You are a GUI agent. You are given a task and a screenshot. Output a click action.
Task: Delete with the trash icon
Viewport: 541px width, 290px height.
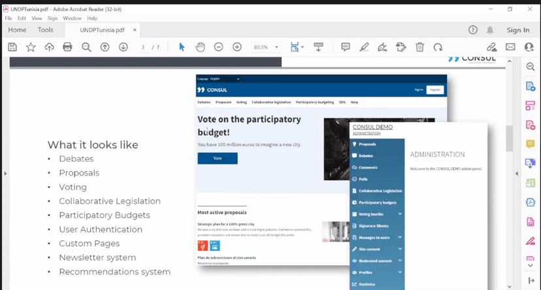[419, 47]
